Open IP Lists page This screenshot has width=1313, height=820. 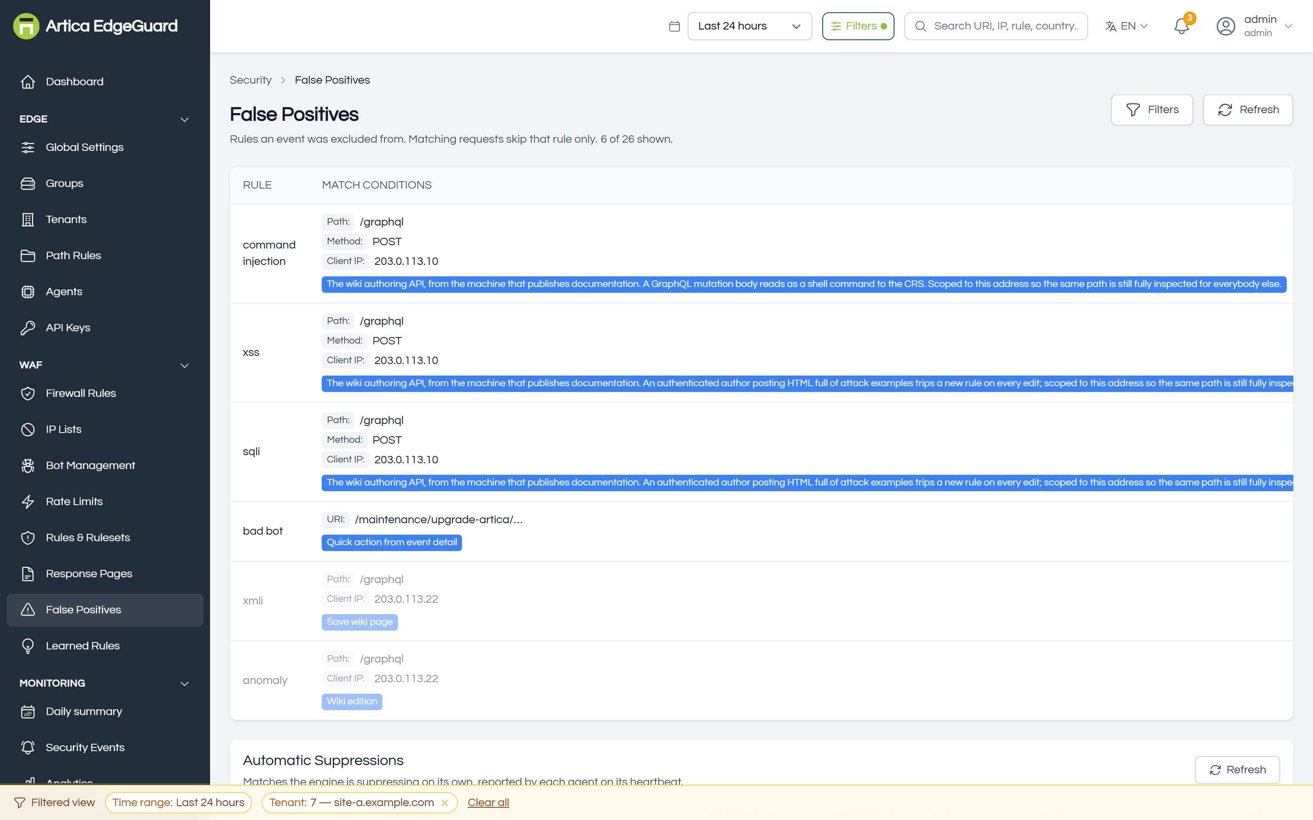click(105, 430)
